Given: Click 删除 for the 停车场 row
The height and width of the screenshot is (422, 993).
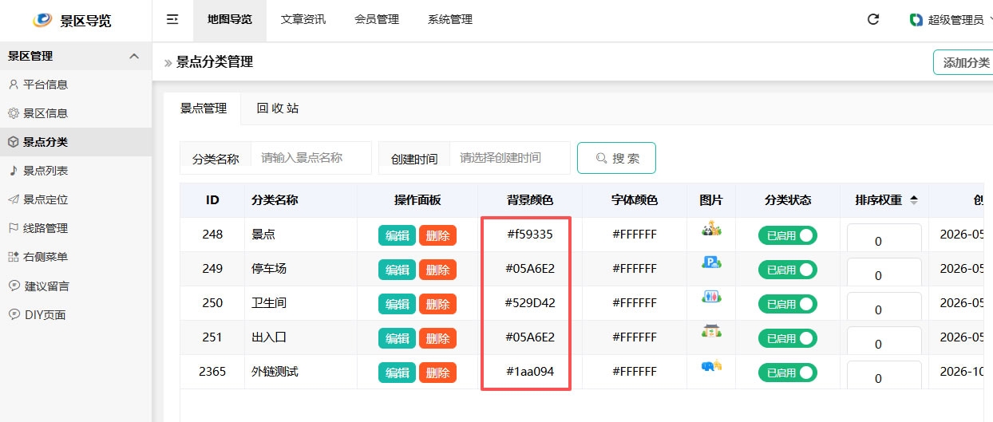Looking at the screenshot, I should point(437,270).
